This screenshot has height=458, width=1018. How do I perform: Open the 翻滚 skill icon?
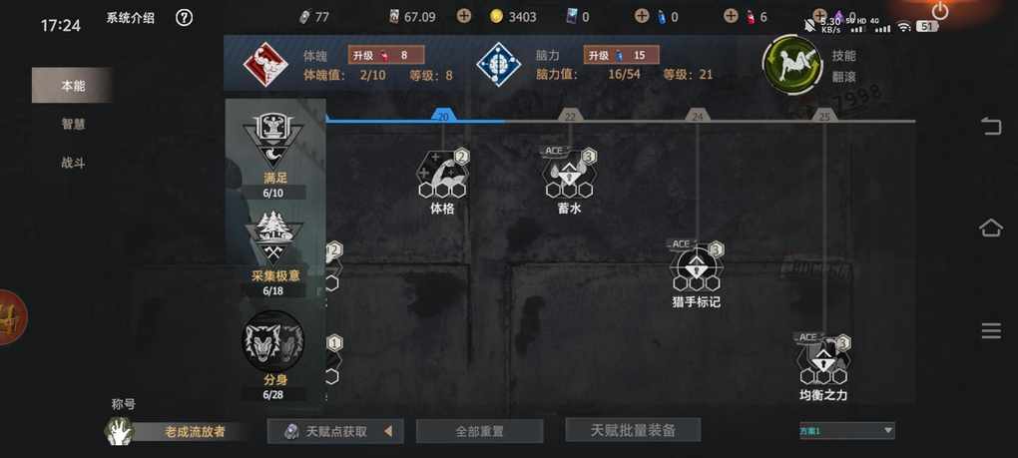[x=792, y=65]
